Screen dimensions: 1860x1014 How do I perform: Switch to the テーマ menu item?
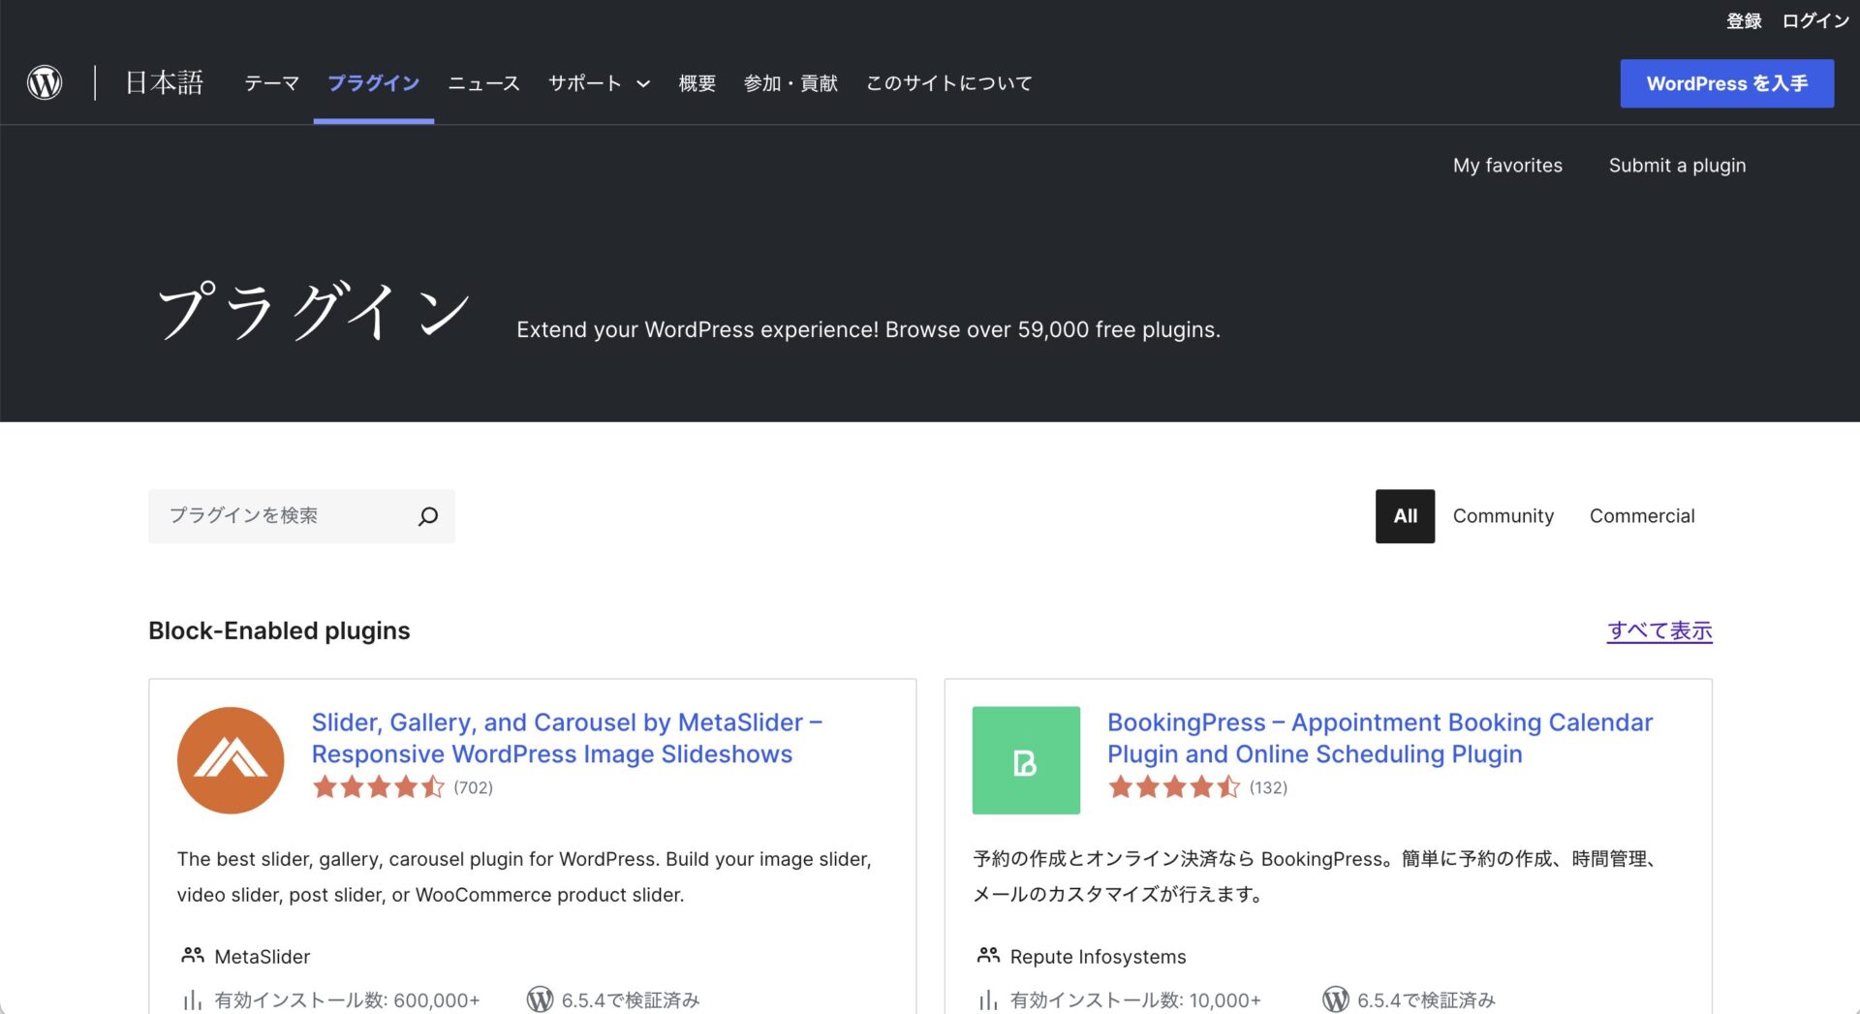pos(271,84)
